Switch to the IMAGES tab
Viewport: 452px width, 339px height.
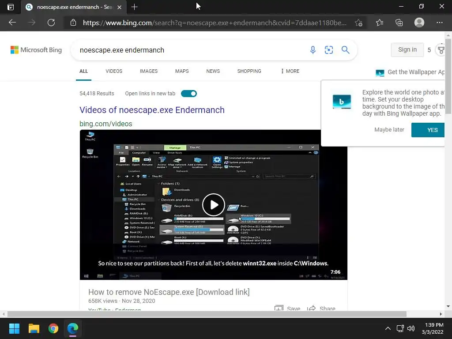(x=149, y=71)
